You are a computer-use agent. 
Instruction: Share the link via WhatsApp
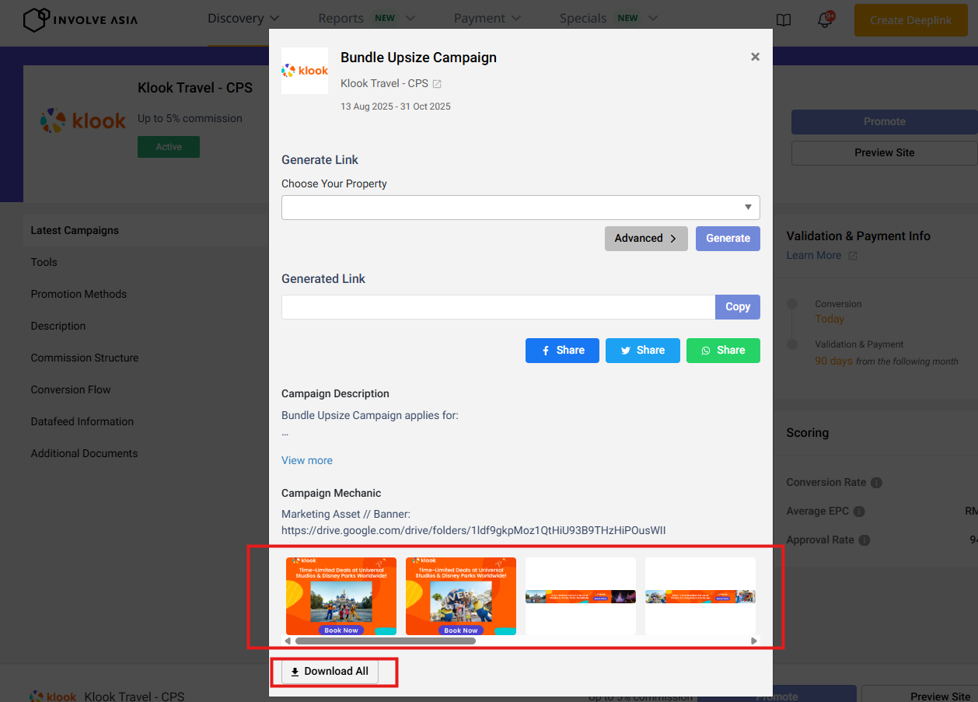coord(723,351)
